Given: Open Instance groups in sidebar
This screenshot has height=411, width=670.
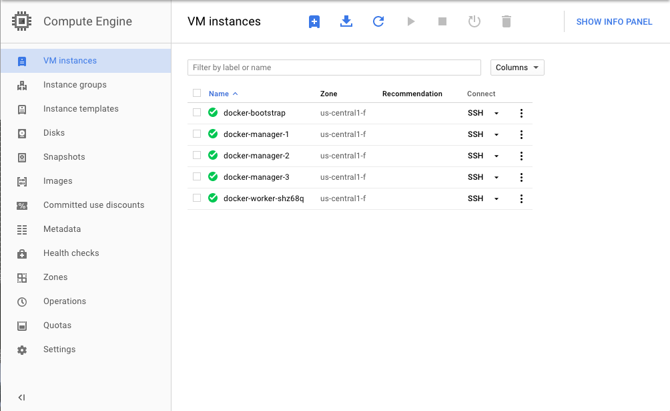Looking at the screenshot, I should coord(75,85).
